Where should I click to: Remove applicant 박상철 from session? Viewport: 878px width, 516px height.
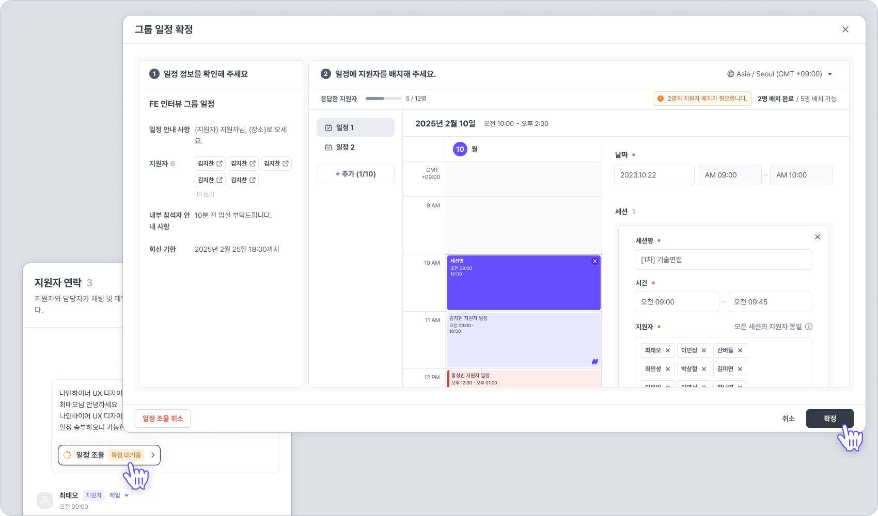(x=704, y=369)
